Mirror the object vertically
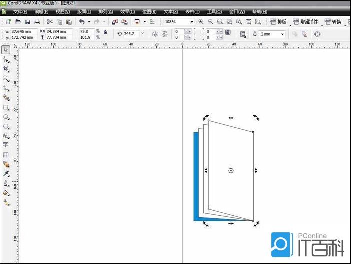 click(x=165, y=34)
